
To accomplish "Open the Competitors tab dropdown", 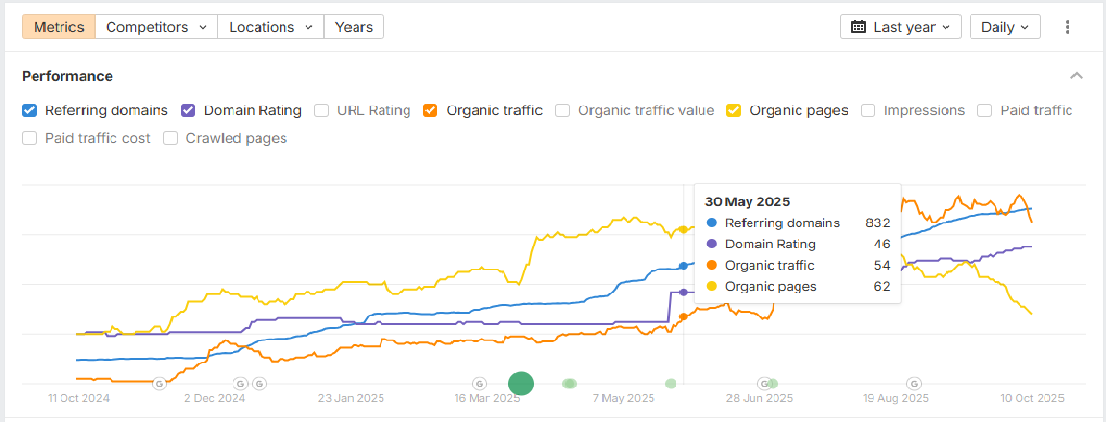I will (x=157, y=27).
